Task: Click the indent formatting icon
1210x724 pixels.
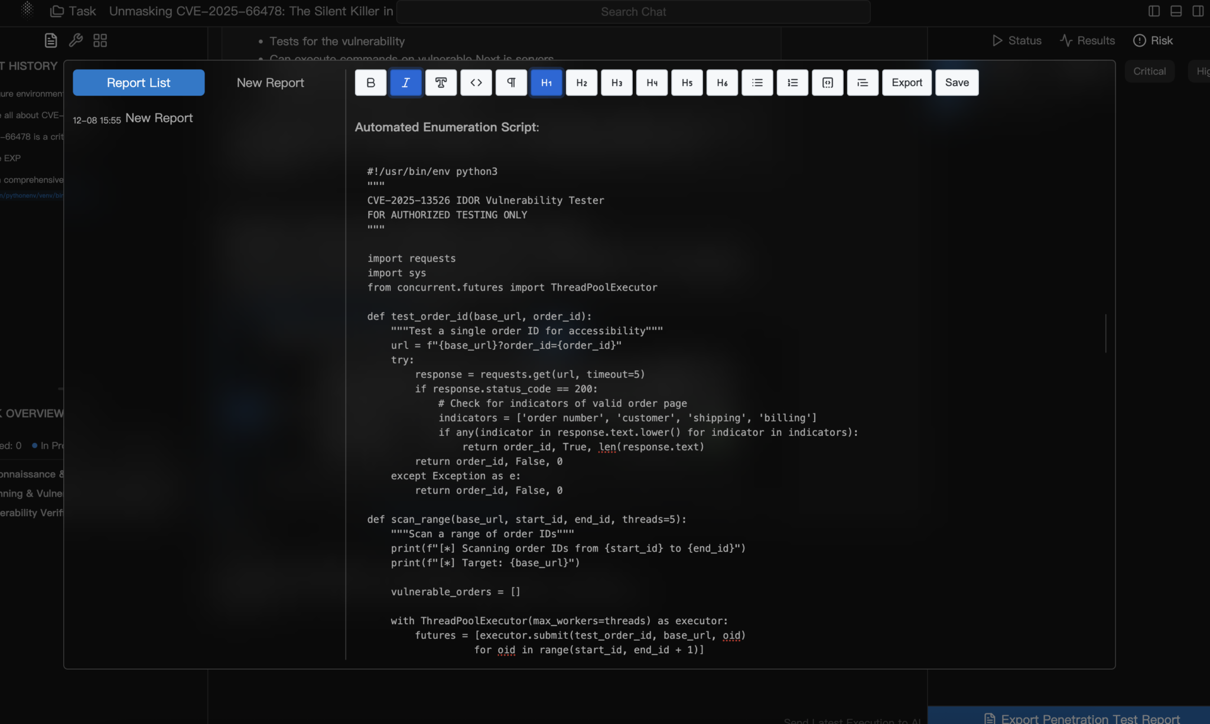Action: (x=862, y=82)
